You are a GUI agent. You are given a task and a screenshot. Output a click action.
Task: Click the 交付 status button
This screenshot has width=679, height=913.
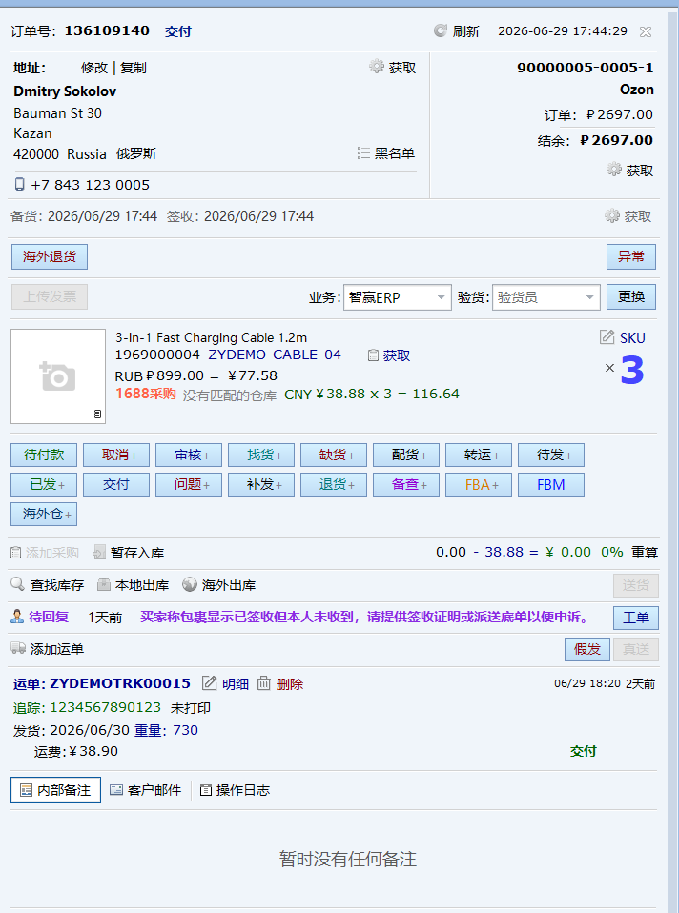116,484
